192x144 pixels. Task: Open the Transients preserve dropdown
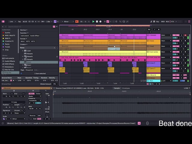point(35,100)
